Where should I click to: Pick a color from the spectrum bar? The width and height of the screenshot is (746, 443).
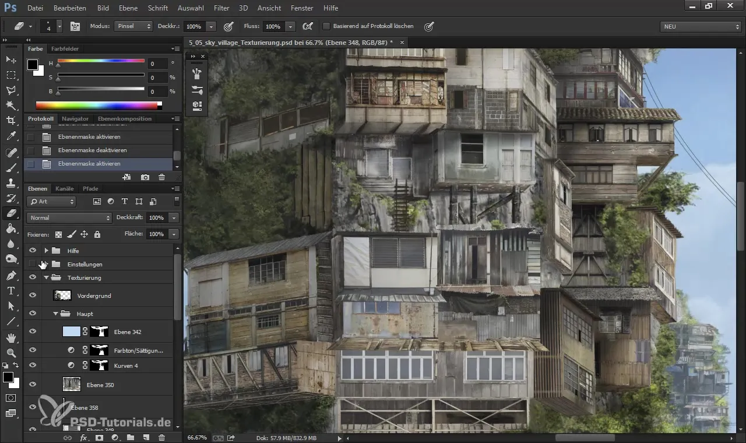99,106
